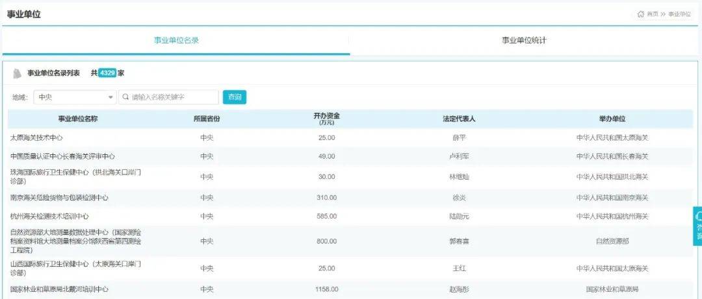The height and width of the screenshot is (299, 702).
Task: Click the magnifier icon in search box
Action: (x=125, y=97)
